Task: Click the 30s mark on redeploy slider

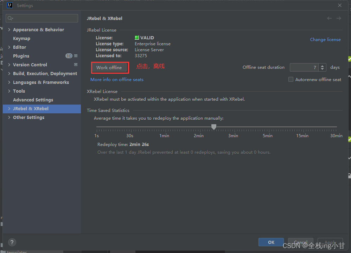Action: (x=130, y=135)
